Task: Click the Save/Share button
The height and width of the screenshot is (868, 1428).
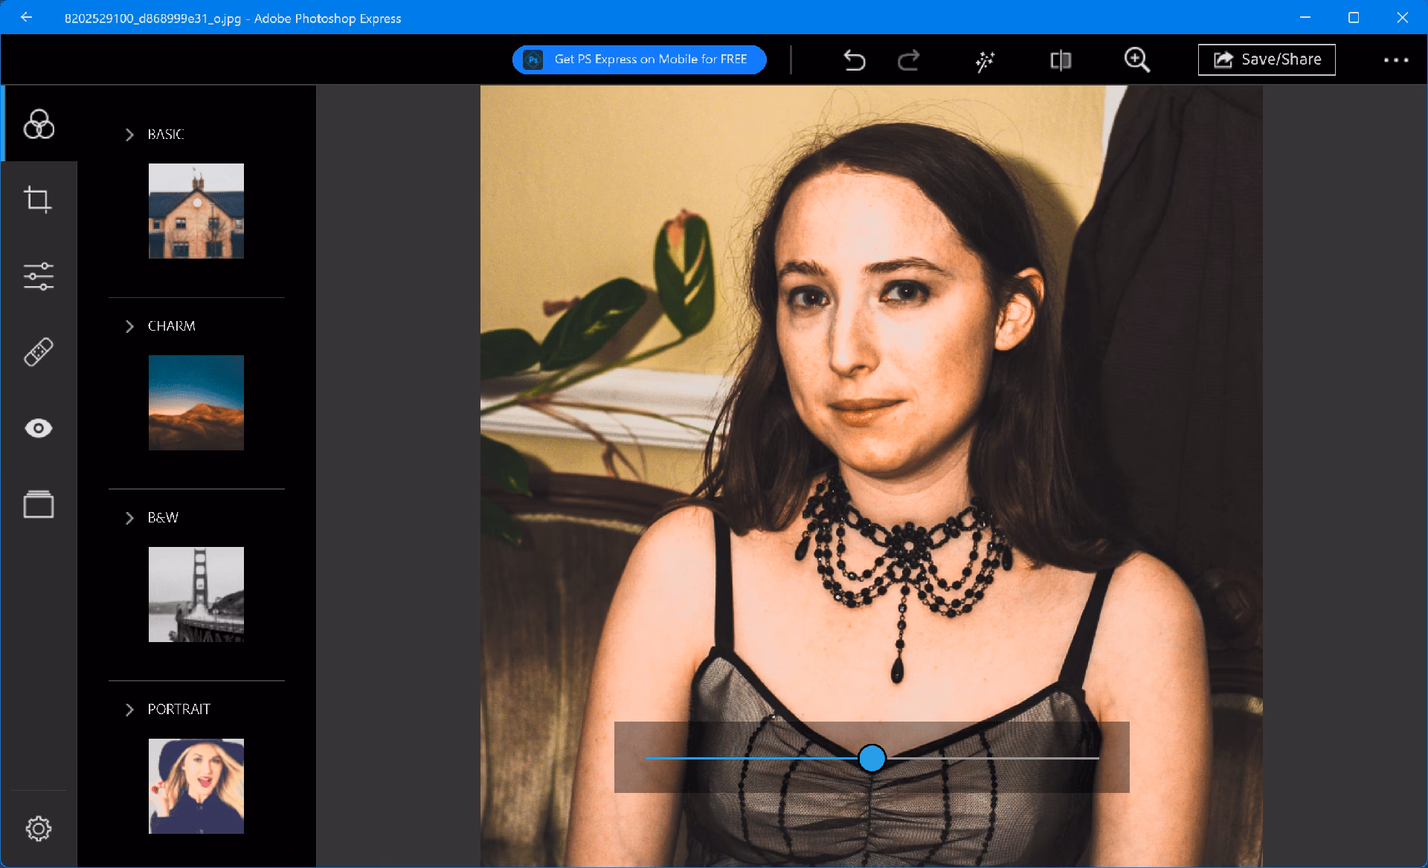Action: click(1266, 59)
